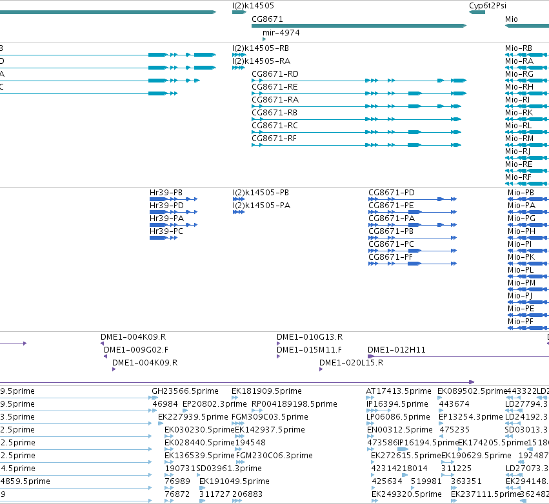Select transcript l(2)k14505-RA

pyautogui.click(x=261, y=61)
